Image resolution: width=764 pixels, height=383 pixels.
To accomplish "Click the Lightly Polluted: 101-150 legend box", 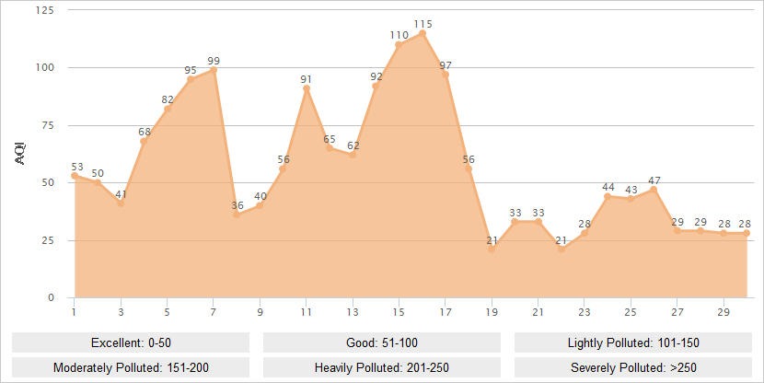I will pos(633,342).
